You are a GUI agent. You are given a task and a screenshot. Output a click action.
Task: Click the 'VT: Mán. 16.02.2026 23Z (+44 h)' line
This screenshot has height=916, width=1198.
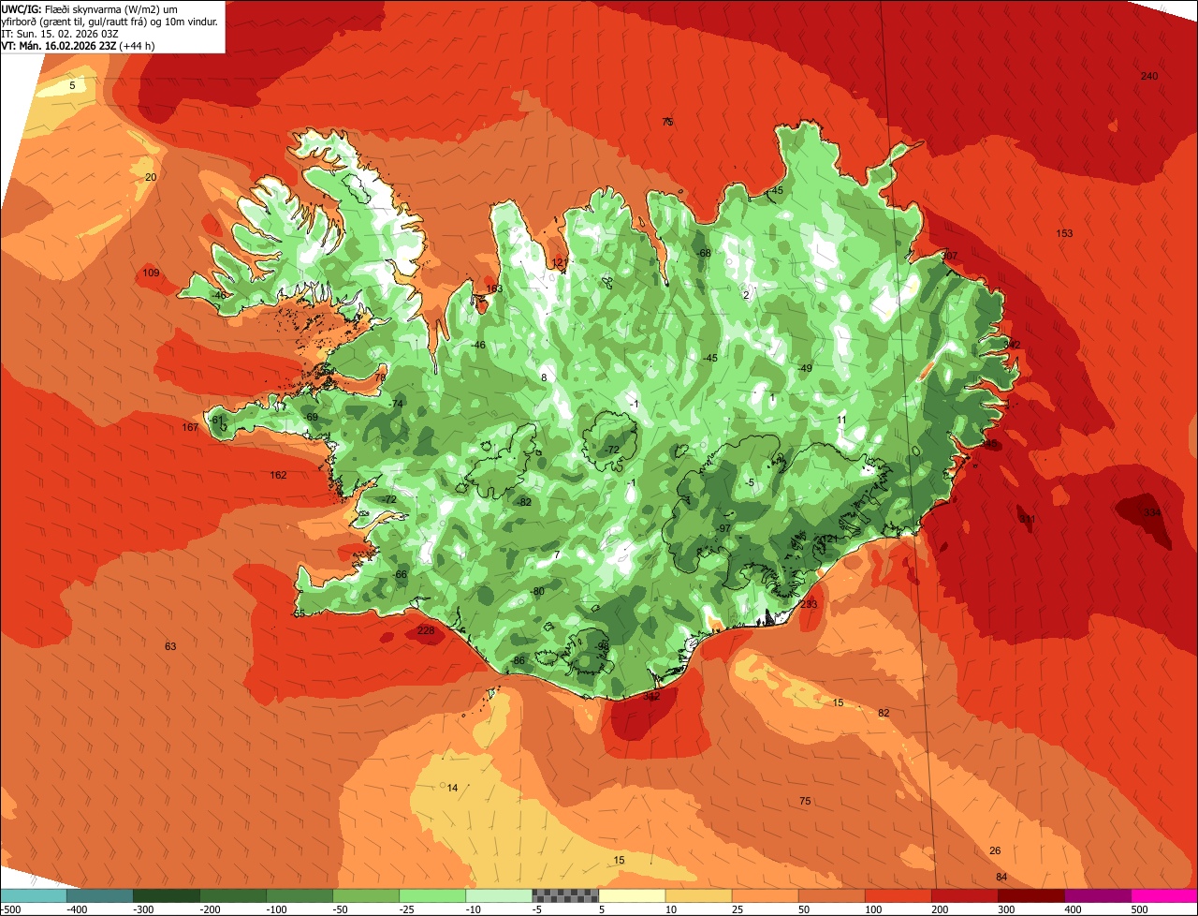coord(79,45)
